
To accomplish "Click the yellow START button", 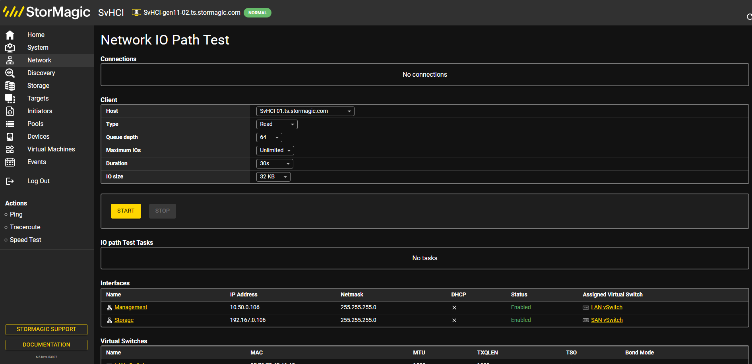I will [x=126, y=211].
